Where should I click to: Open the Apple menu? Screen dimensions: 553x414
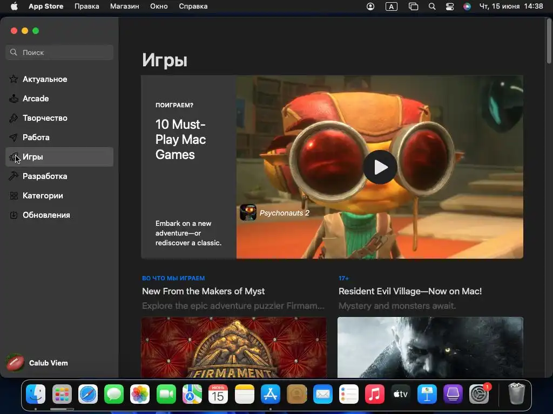14,6
